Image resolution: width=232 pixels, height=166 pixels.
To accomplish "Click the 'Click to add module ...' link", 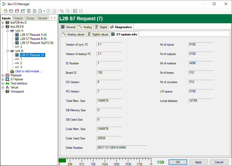I will coord(29,71).
